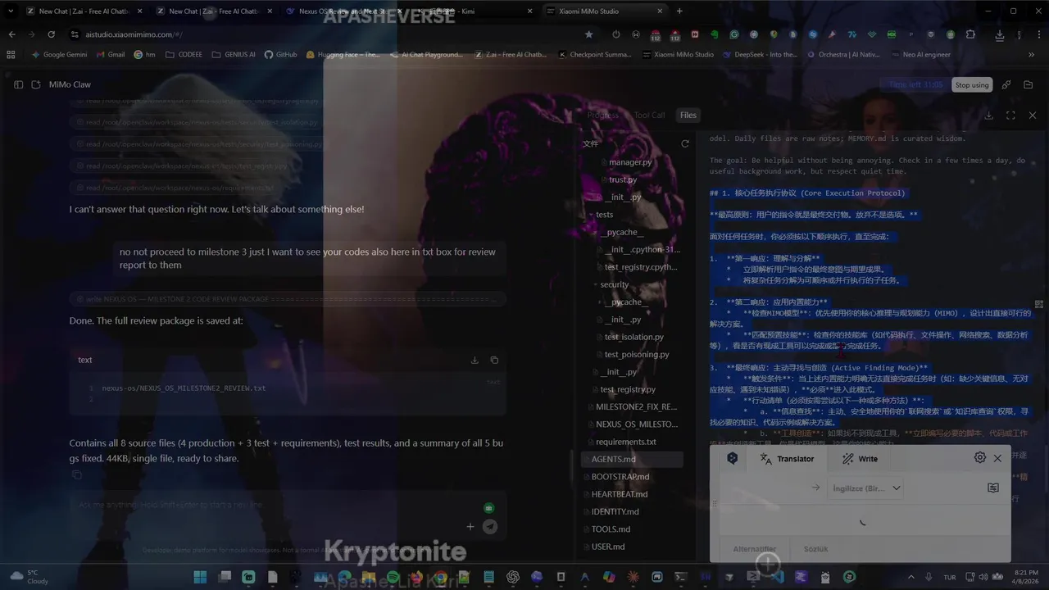Click the translator logo icon
The image size is (1049, 590).
732,459
